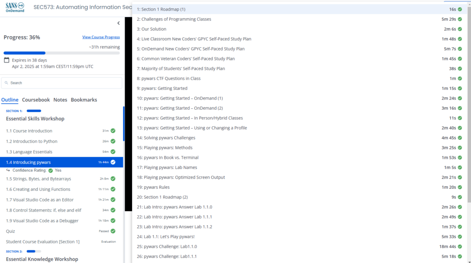Expand Section 1 Essential Skills Workshop

[x=35, y=118]
